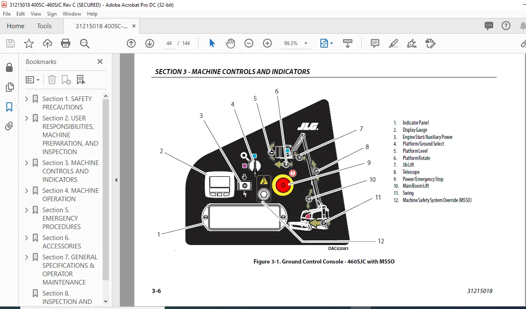Image resolution: width=526 pixels, height=309 pixels.
Task: Click the Section 2 bookmark ribbon icon
Action: click(x=35, y=118)
